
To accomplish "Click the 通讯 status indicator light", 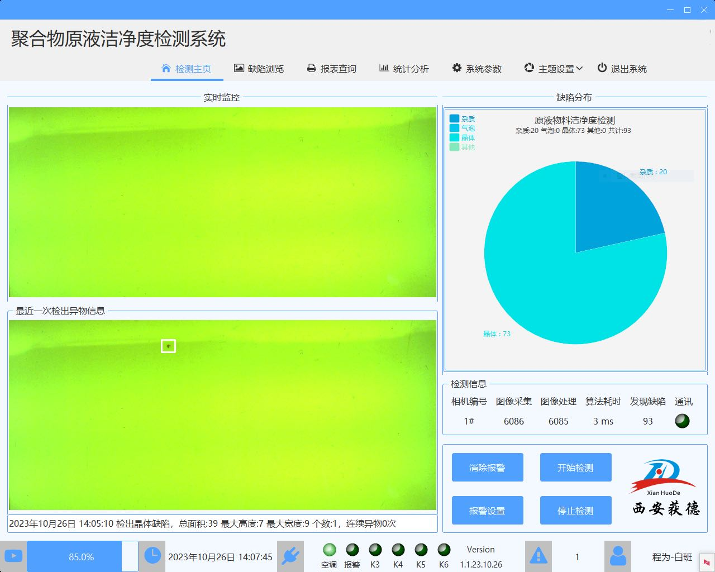I will coord(682,421).
